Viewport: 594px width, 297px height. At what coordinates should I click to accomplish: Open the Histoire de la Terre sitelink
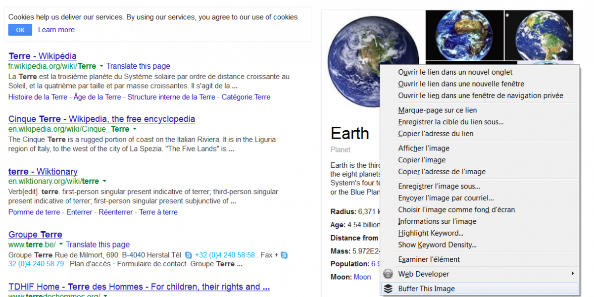click(x=38, y=97)
